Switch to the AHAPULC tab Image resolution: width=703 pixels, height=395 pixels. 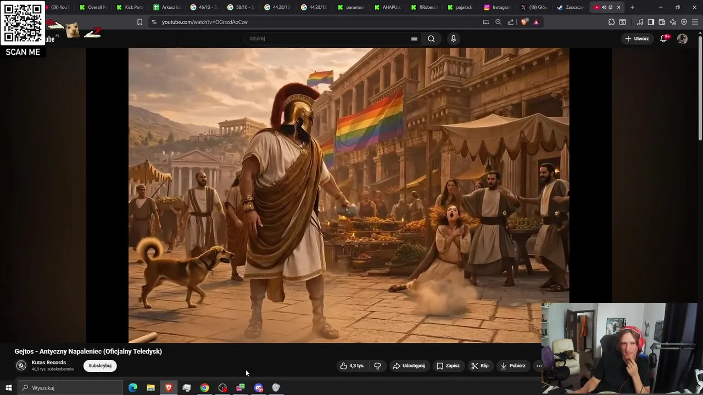click(388, 7)
